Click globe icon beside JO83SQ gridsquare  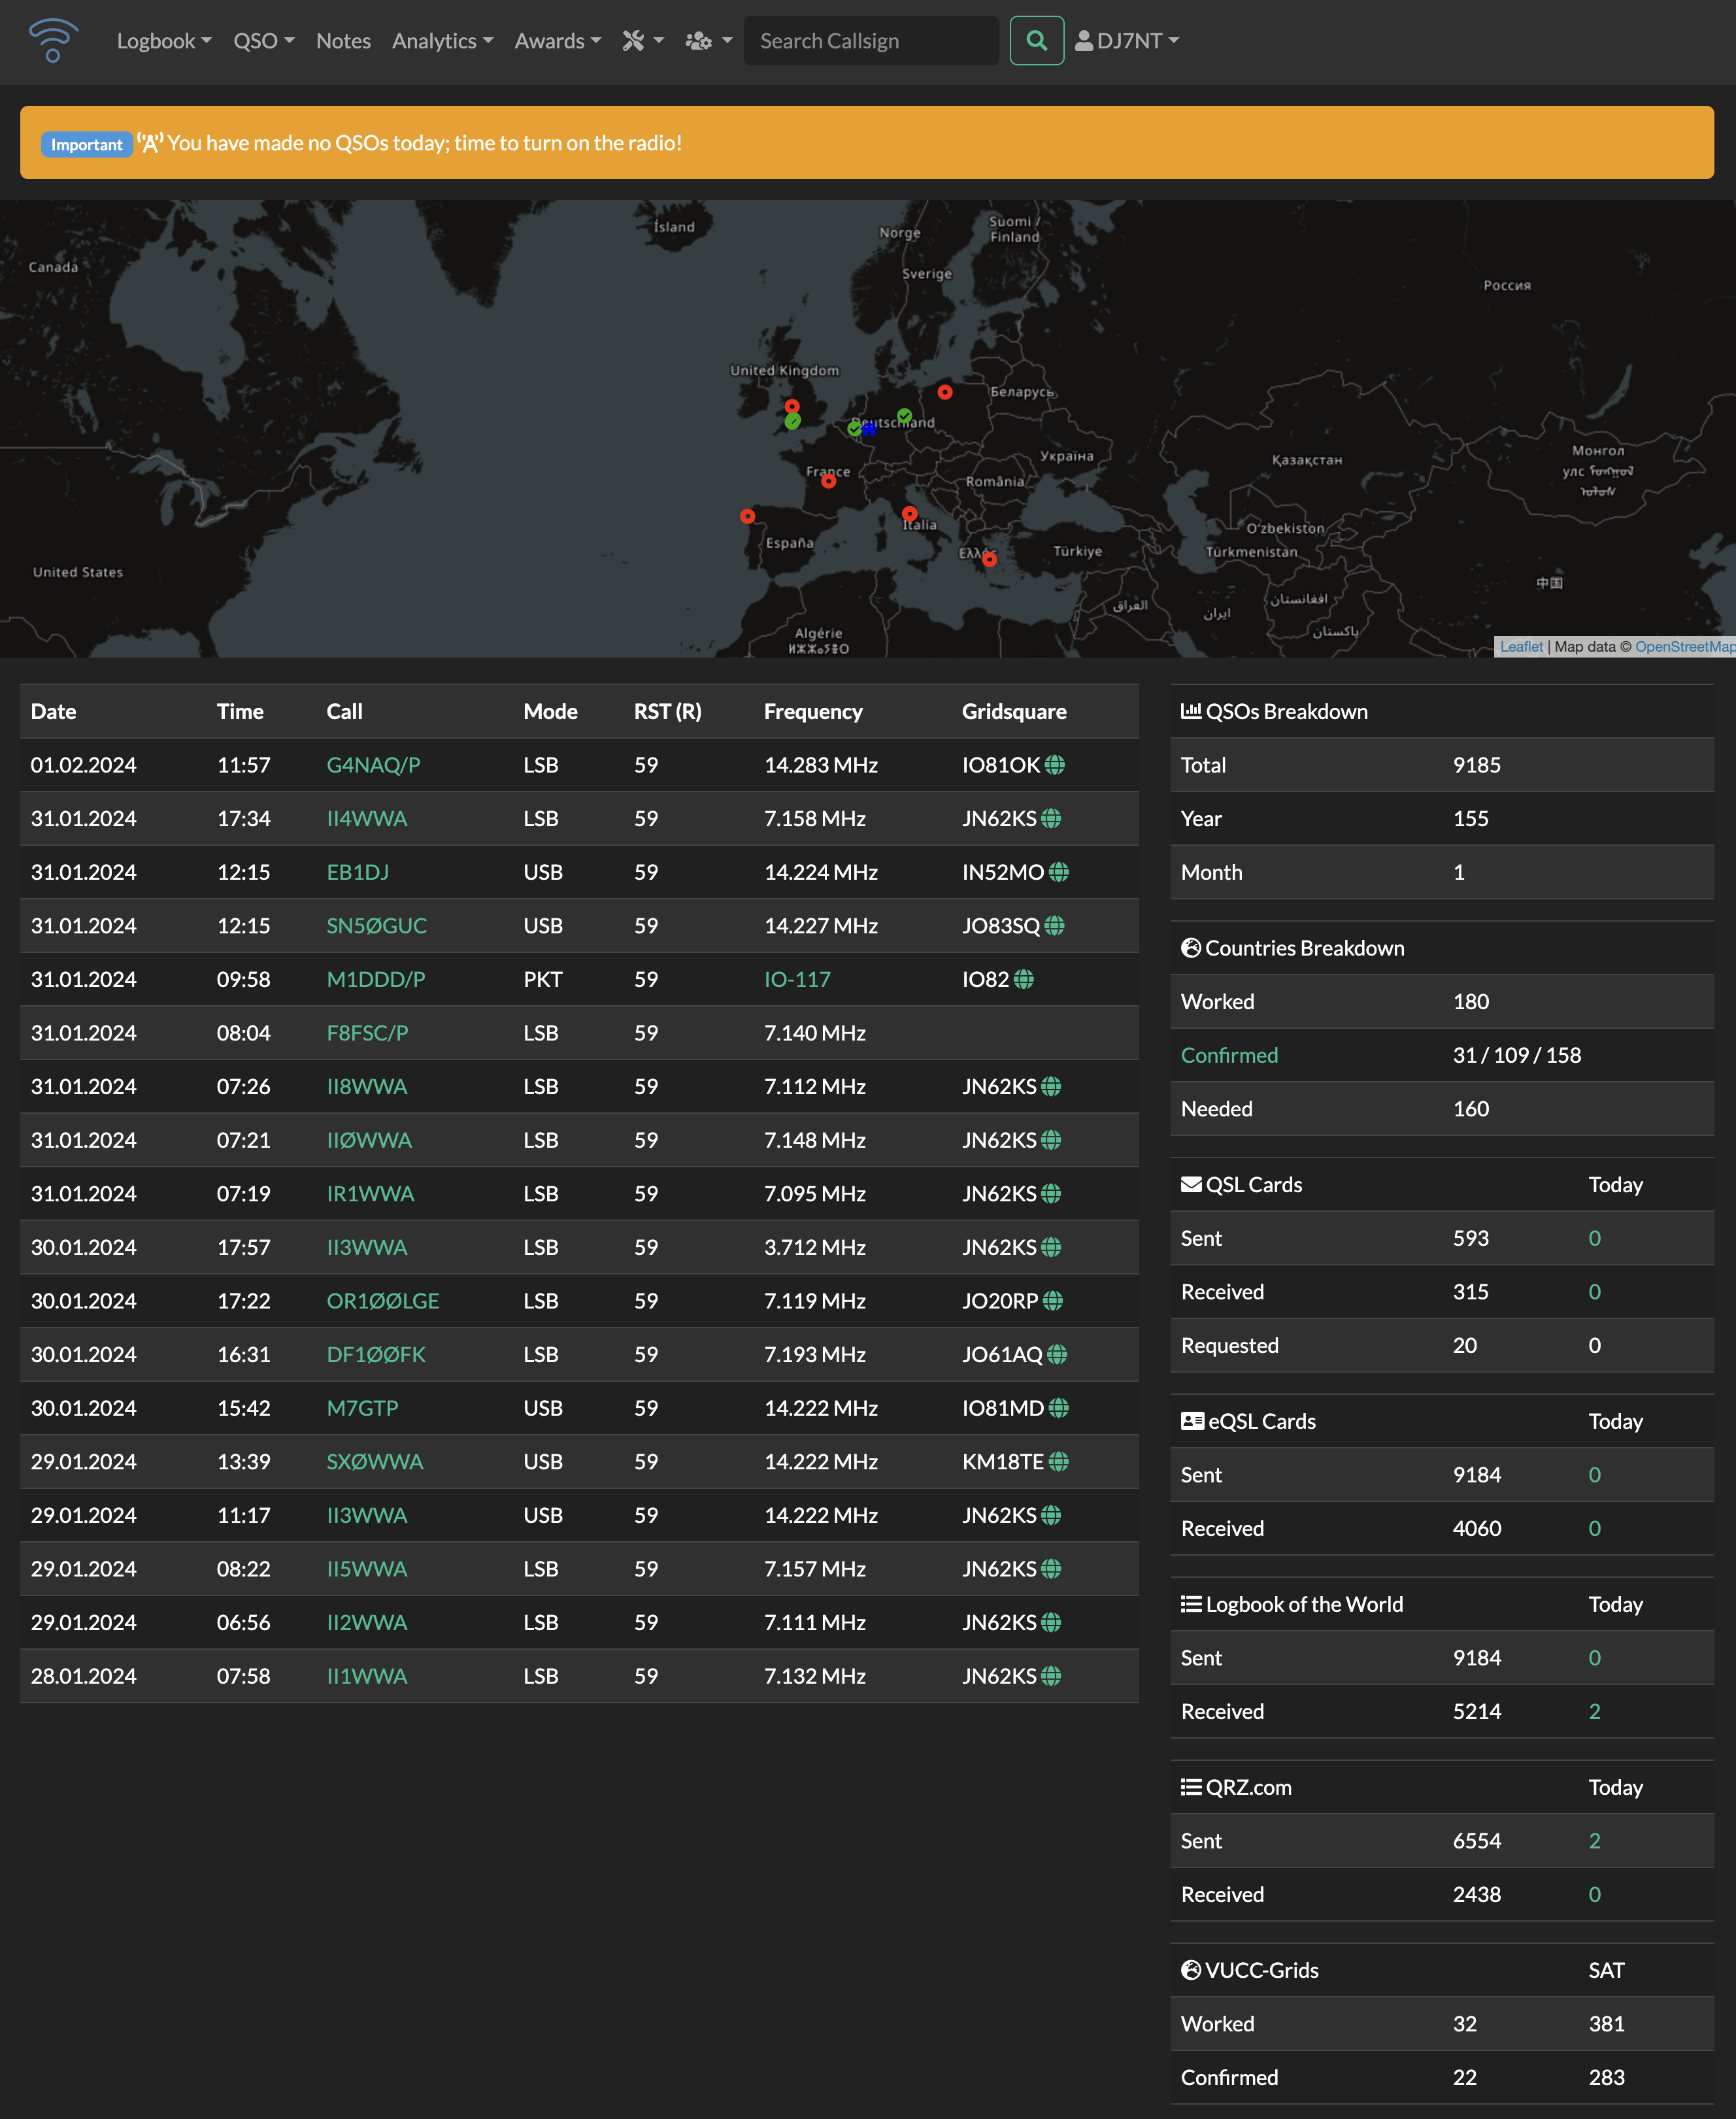pyautogui.click(x=1055, y=926)
